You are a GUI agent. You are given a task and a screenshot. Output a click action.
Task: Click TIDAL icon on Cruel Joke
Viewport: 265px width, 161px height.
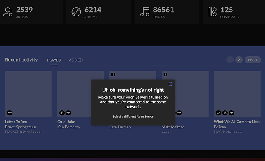[68, 113]
